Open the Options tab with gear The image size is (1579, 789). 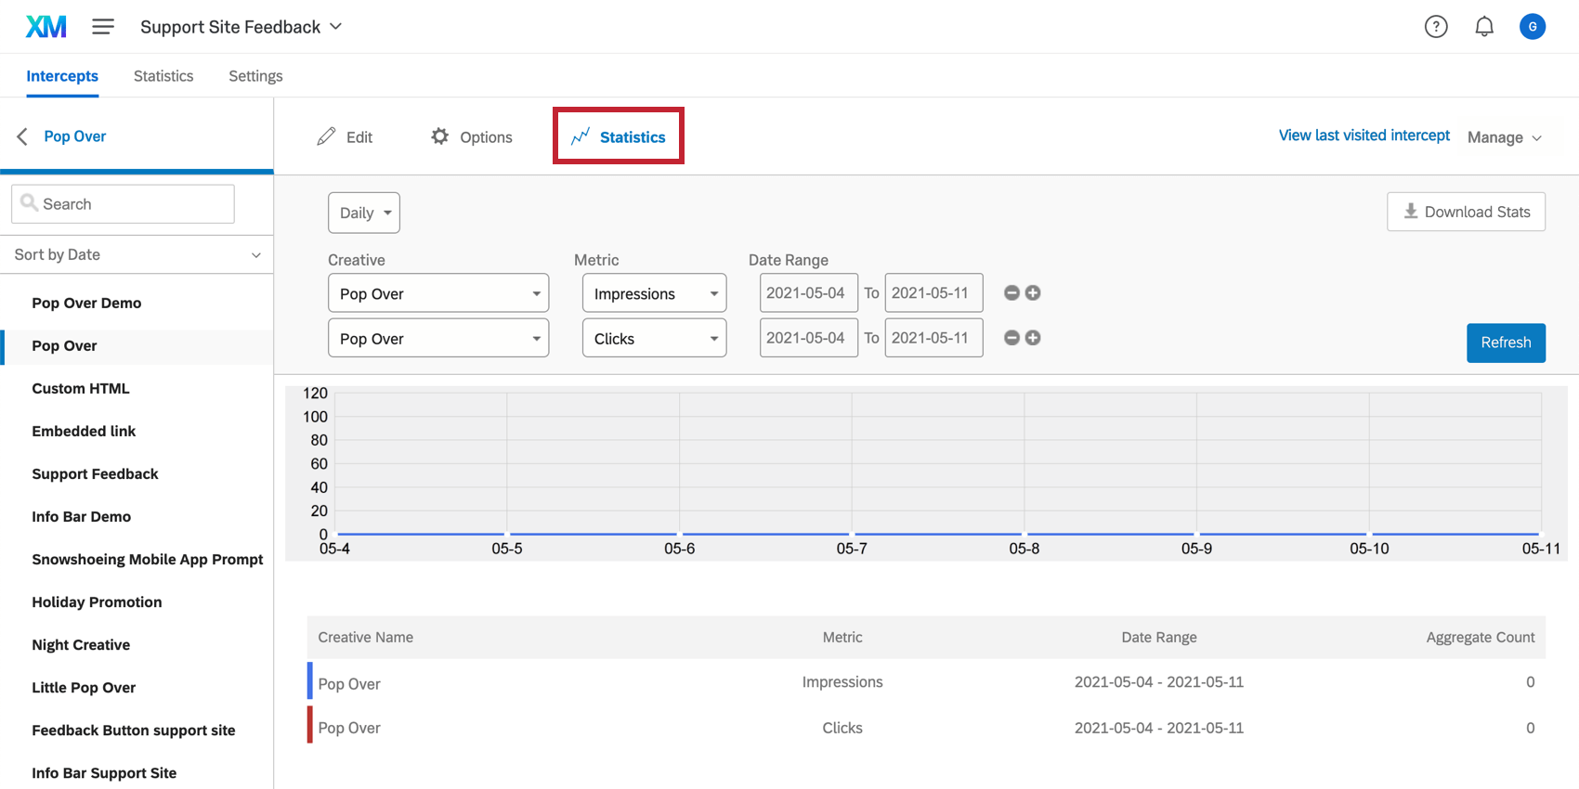point(472,137)
